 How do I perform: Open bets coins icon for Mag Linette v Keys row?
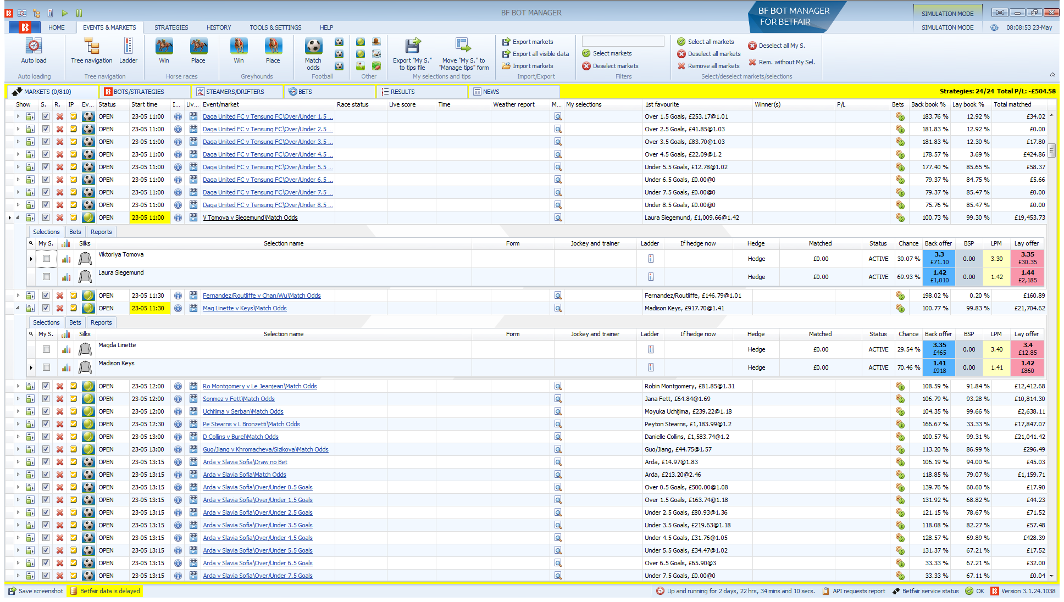pos(900,308)
